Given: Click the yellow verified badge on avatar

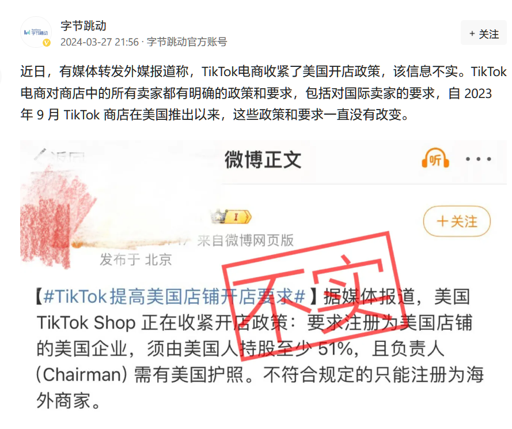Looking at the screenshot, I should pyautogui.click(x=47, y=43).
